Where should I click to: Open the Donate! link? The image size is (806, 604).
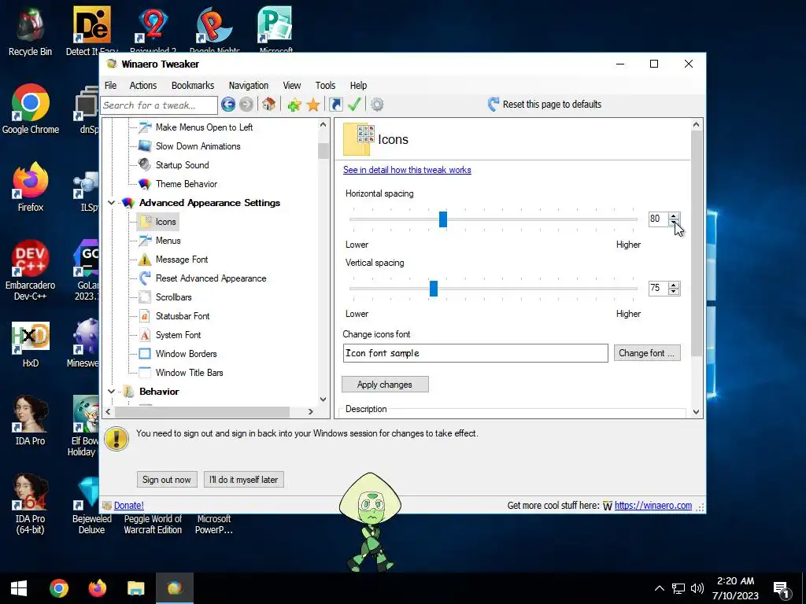click(x=128, y=506)
